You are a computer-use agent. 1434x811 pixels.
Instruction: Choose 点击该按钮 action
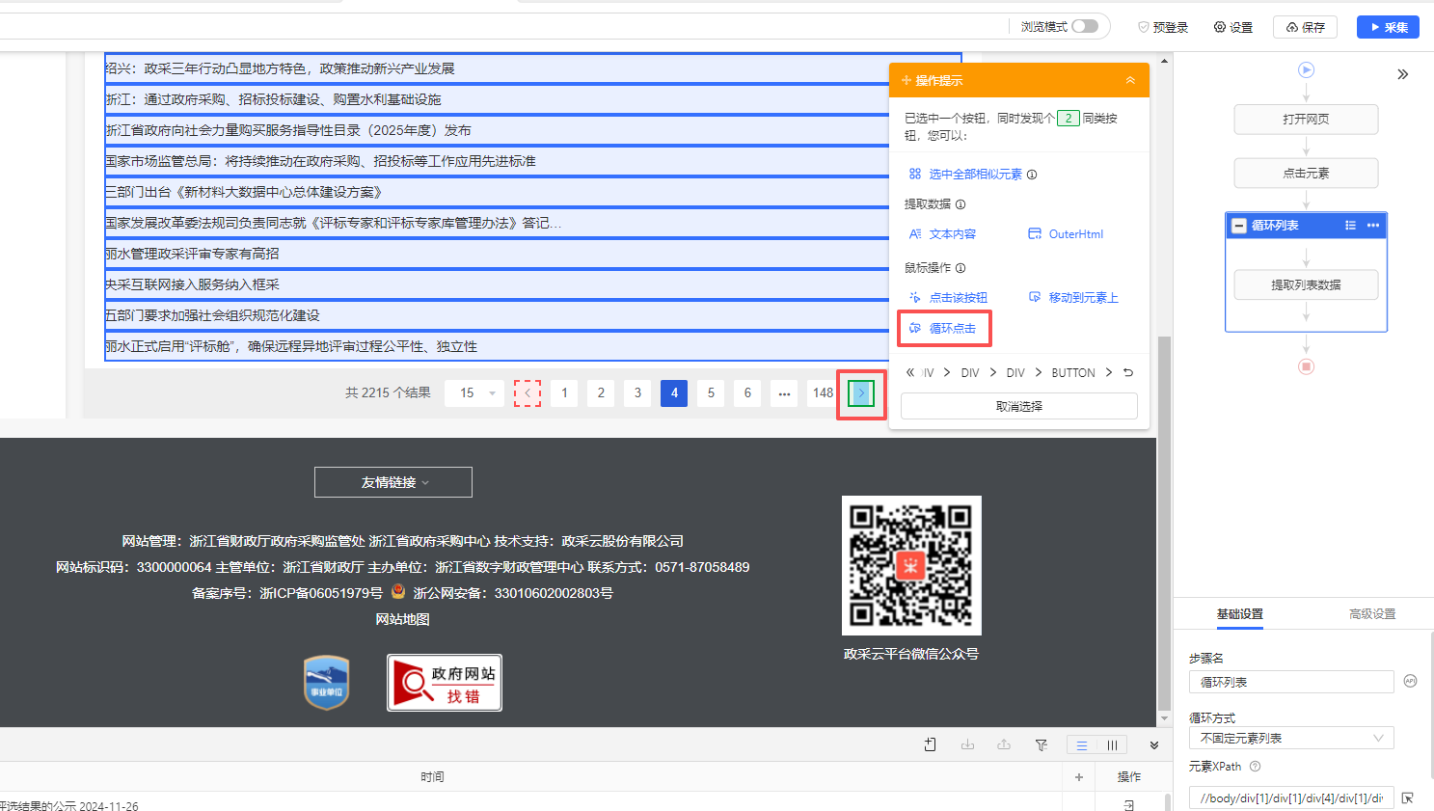tap(948, 298)
